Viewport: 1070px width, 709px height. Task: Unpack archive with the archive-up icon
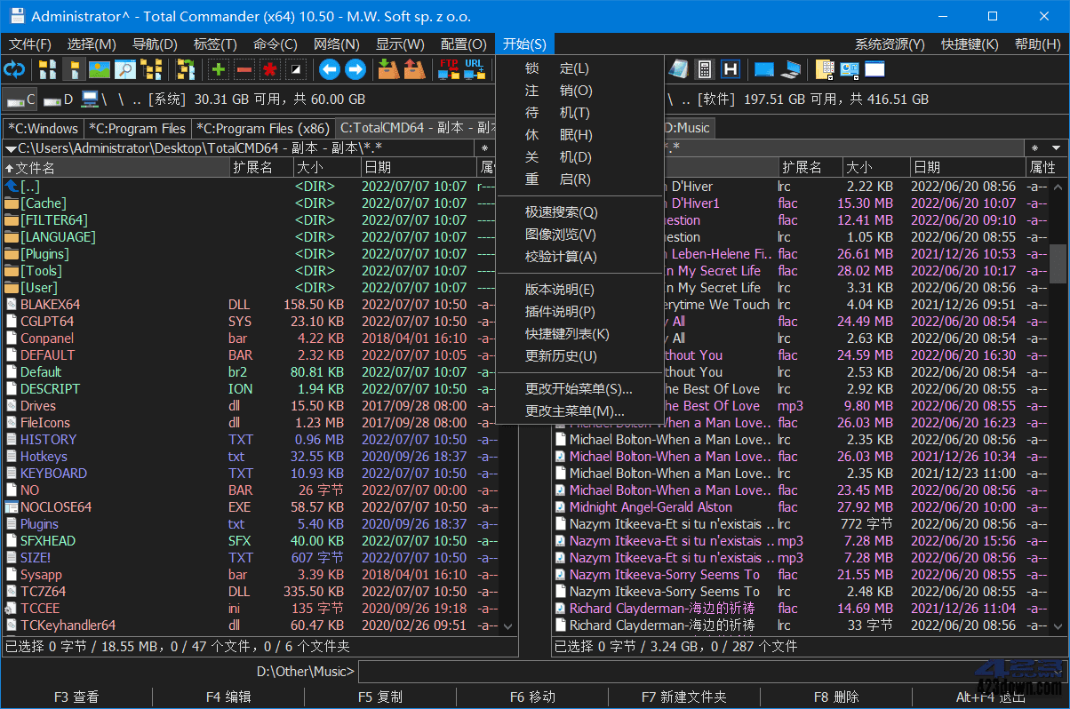click(x=413, y=68)
